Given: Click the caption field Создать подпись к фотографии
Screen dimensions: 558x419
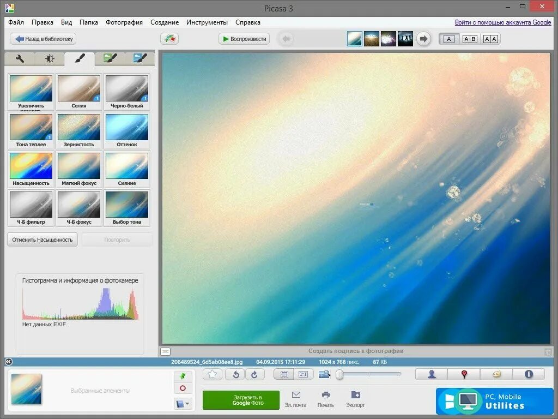Looking at the screenshot, I should click(x=356, y=351).
